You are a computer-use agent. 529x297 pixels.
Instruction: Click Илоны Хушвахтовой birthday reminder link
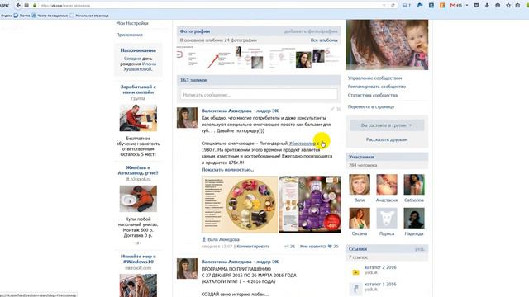(x=140, y=66)
